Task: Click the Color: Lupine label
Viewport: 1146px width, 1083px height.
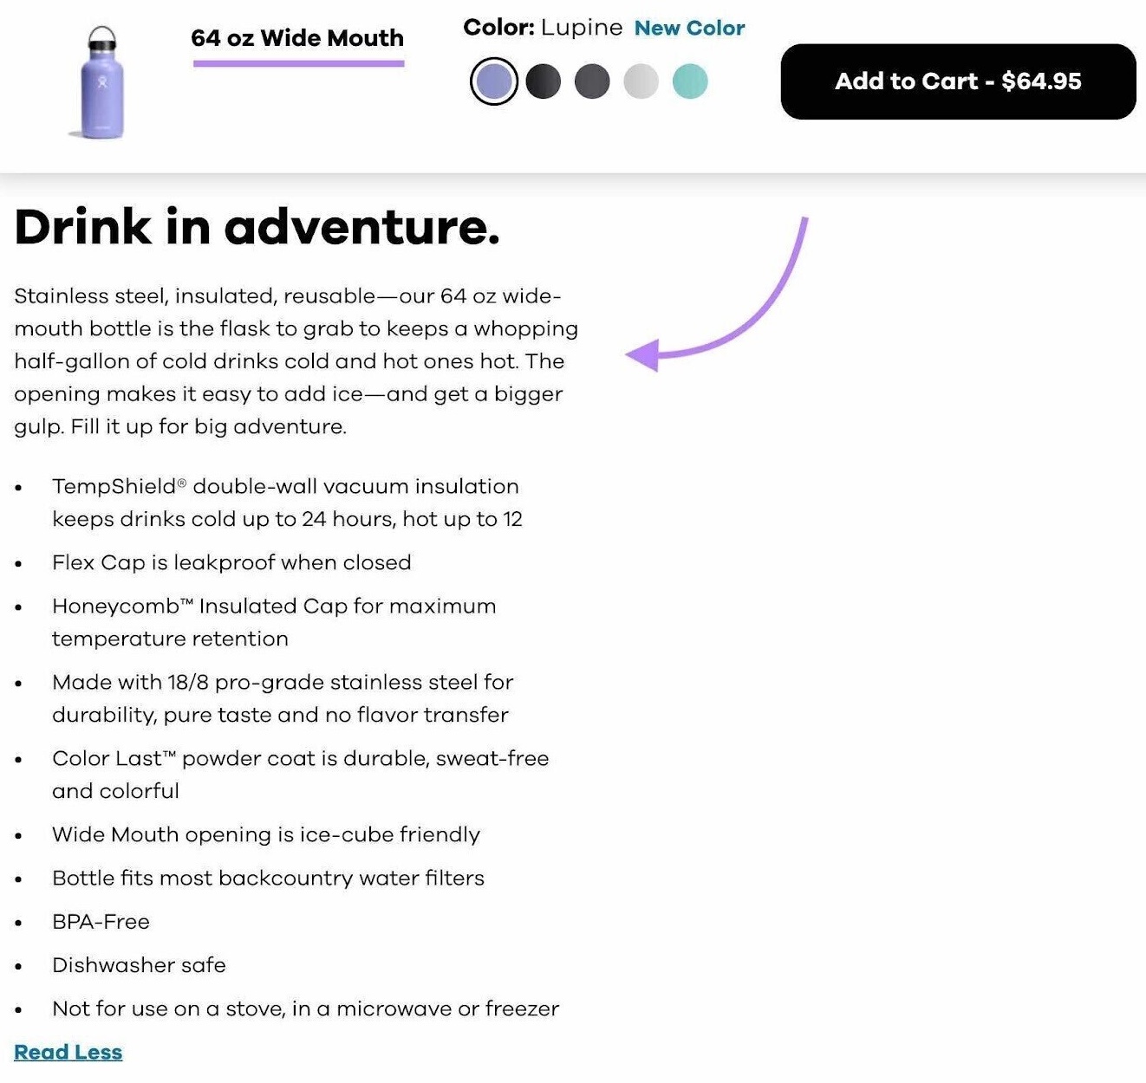Action: click(540, 27)
